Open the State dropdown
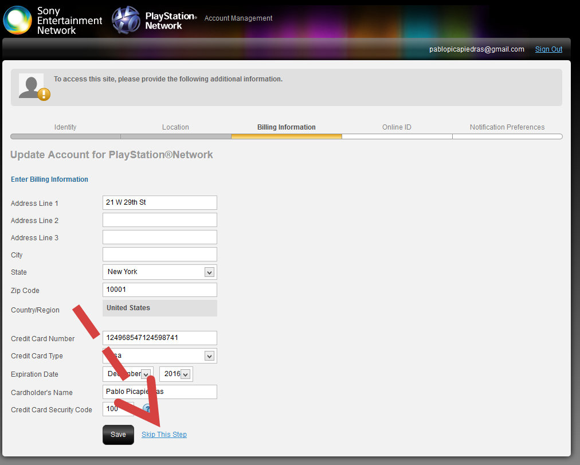580x465 pixels. click(x=159, y=272)
